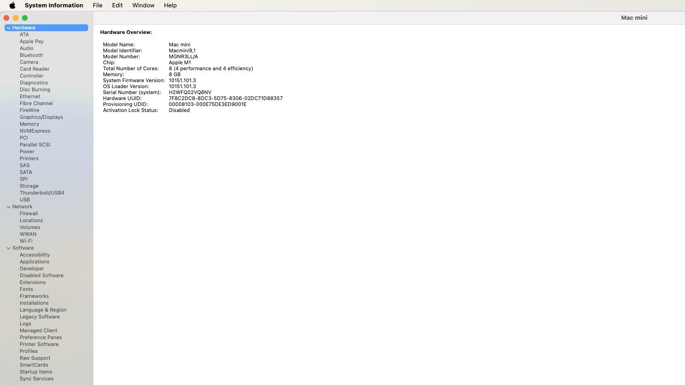The image size is (685, 385).
Task: Select Startup Items in the sidebar
Action: coord(36,372)
